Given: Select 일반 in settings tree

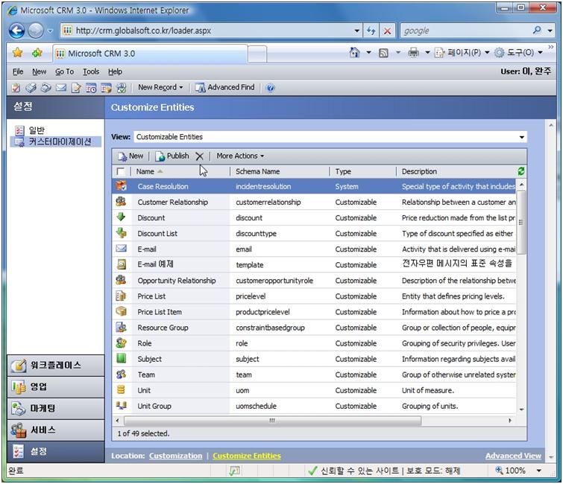Looking at the screenshot, I should [37, 130].
